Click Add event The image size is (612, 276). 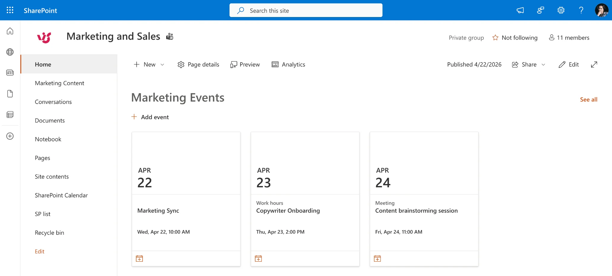(x=150, y=117)
